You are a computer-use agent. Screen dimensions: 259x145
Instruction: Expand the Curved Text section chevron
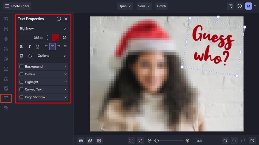65,89
